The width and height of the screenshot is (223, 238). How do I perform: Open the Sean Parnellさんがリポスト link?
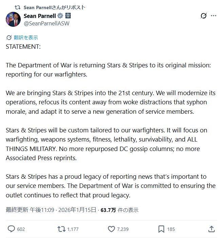coord(54,7)
